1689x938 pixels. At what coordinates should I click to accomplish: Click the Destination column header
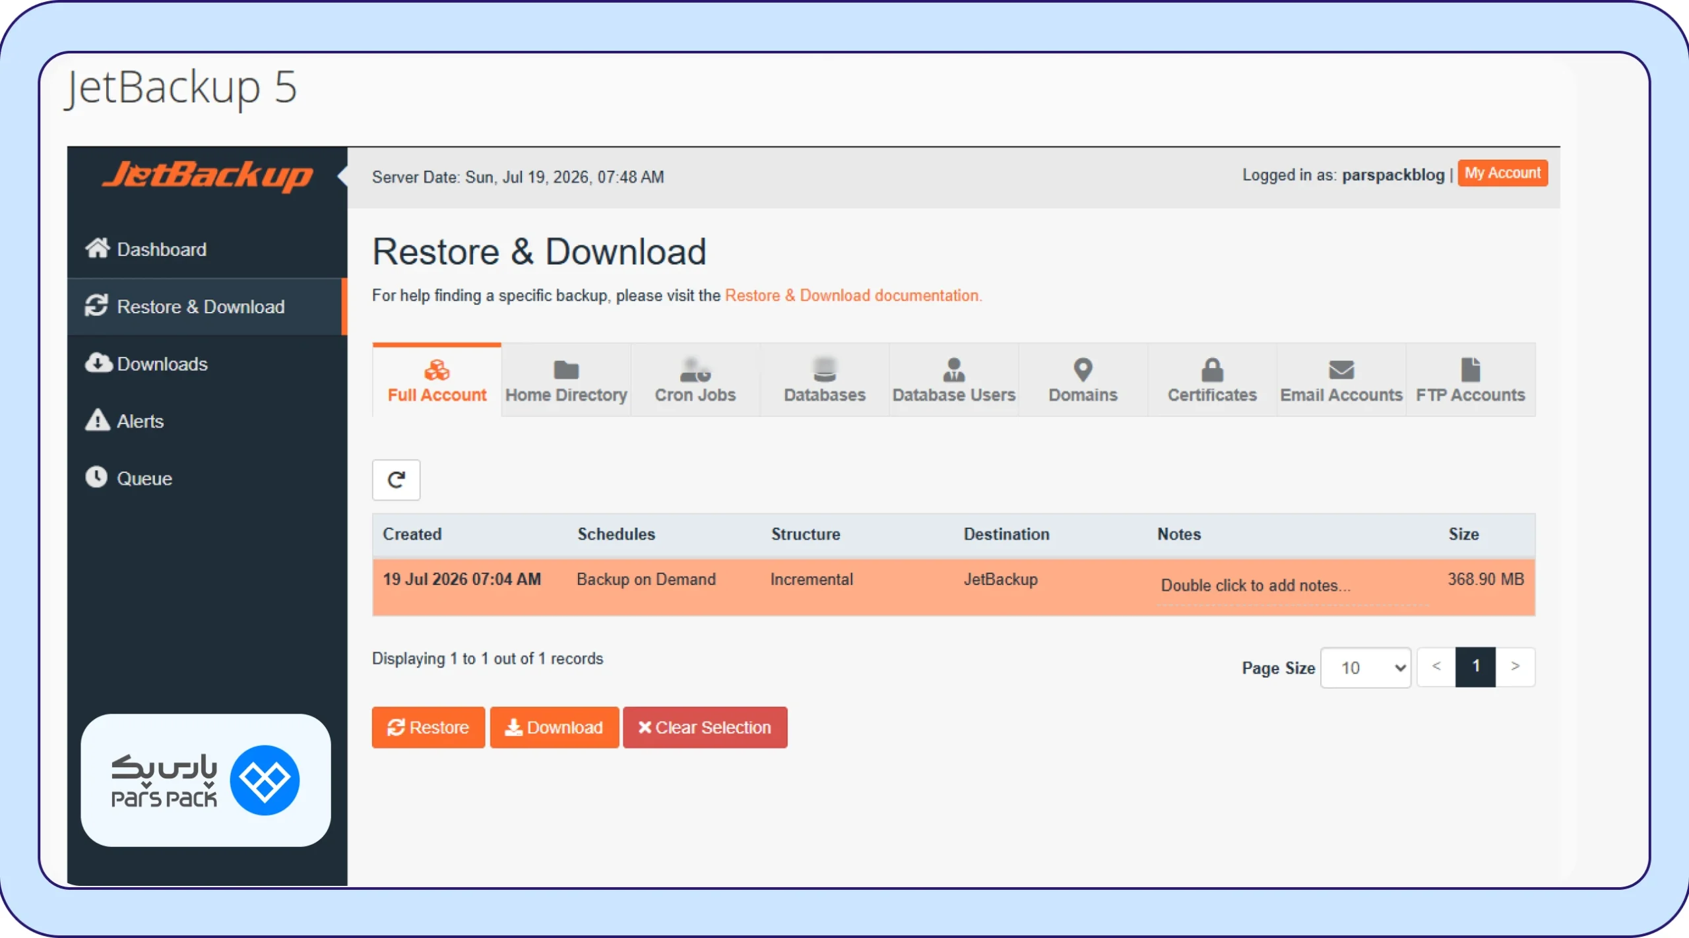[x=1006, y=534]
